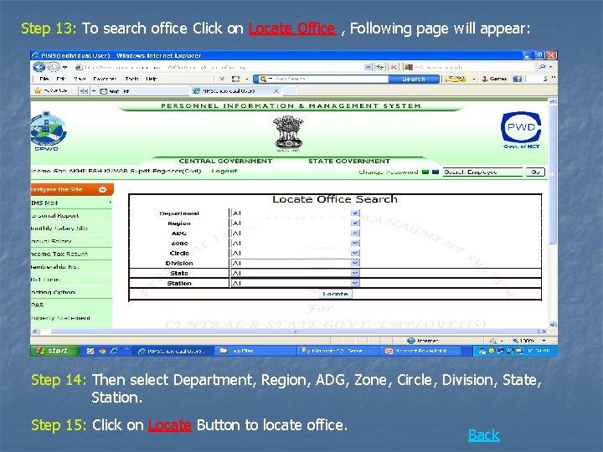
Task: Click the national emblem image
Action: [288, 134]
